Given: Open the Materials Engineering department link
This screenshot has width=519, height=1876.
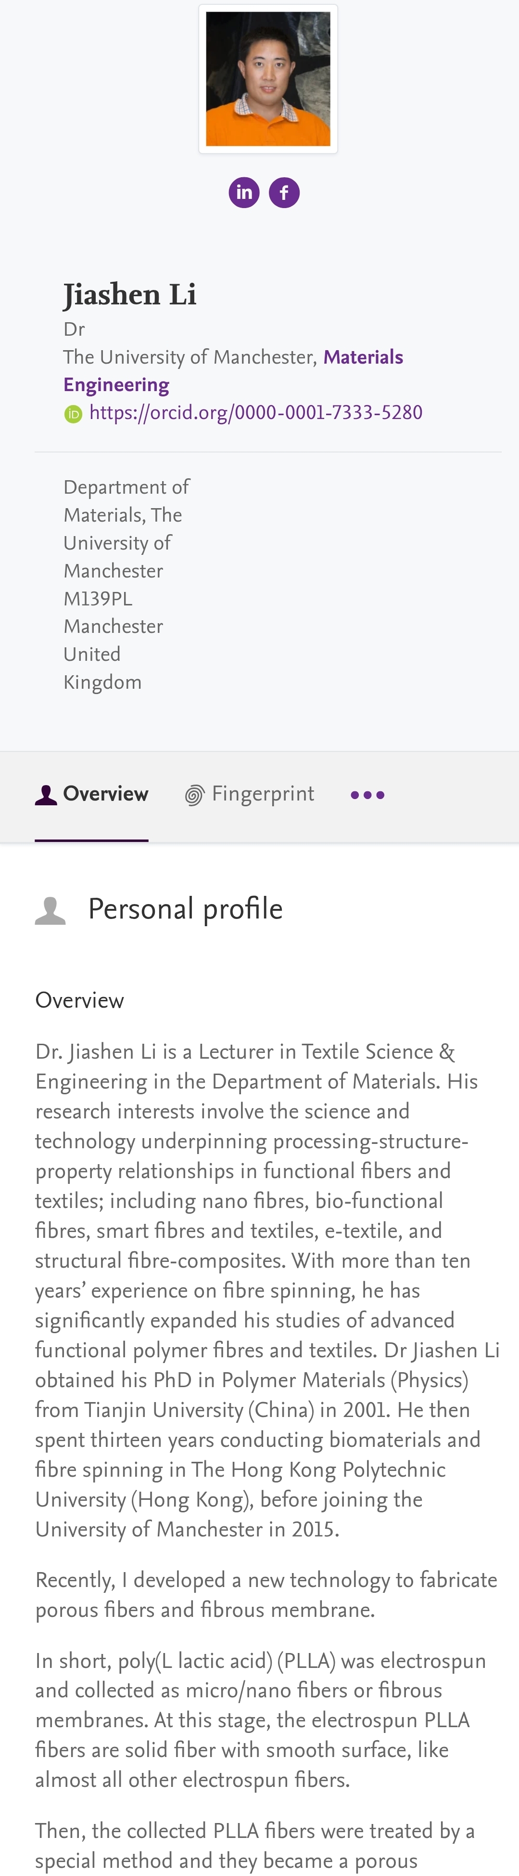Looking at the screenshot, I should 233,371.
